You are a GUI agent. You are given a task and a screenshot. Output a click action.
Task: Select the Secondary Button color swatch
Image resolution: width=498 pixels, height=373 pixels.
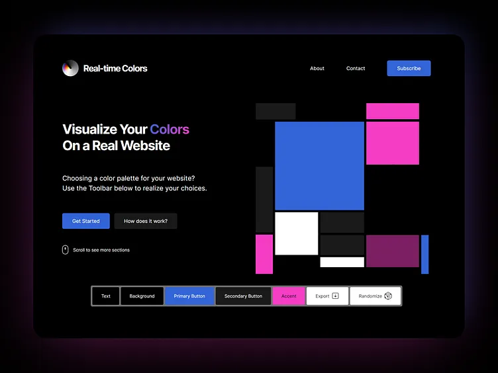pos(243,296)
